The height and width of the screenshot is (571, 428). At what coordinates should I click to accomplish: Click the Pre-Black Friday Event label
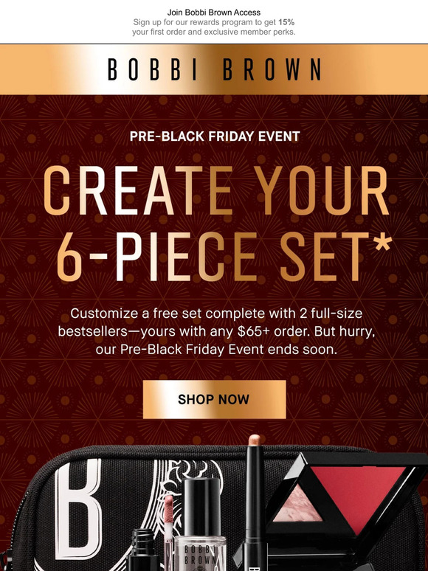point(215,136)
